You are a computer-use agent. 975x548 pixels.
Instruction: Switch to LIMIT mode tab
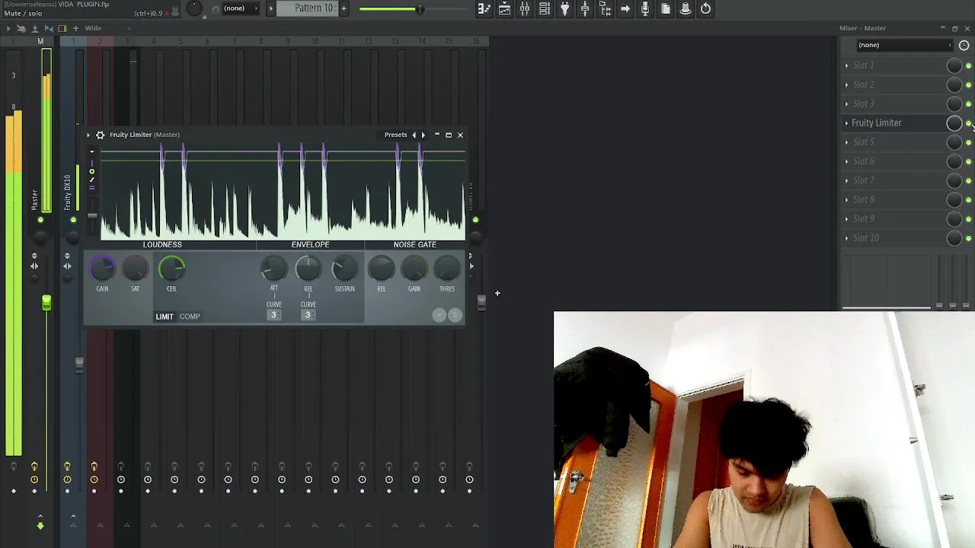point(165,317)
